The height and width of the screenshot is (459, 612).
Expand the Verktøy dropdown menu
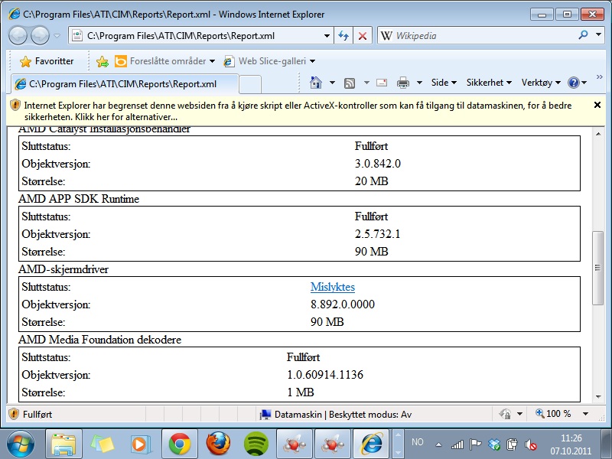click(x=541, y=83)
